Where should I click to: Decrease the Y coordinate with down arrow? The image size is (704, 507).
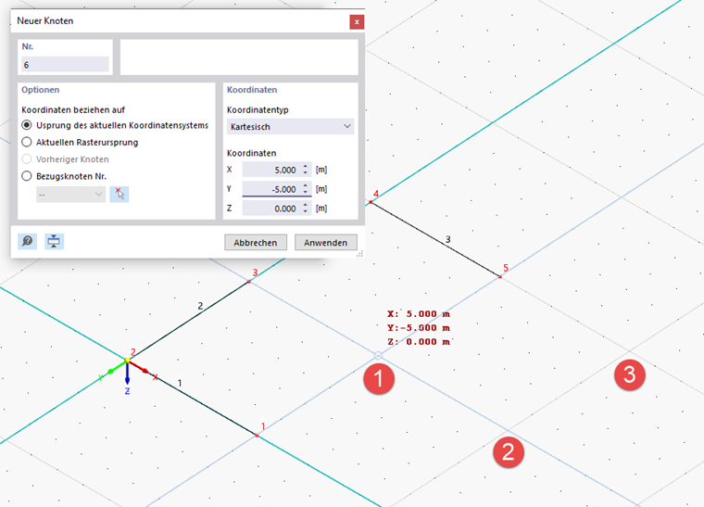coord(306,192)
